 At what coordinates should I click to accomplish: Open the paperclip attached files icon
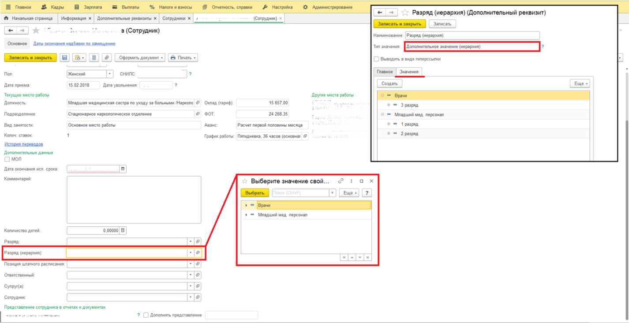(106, 58)
